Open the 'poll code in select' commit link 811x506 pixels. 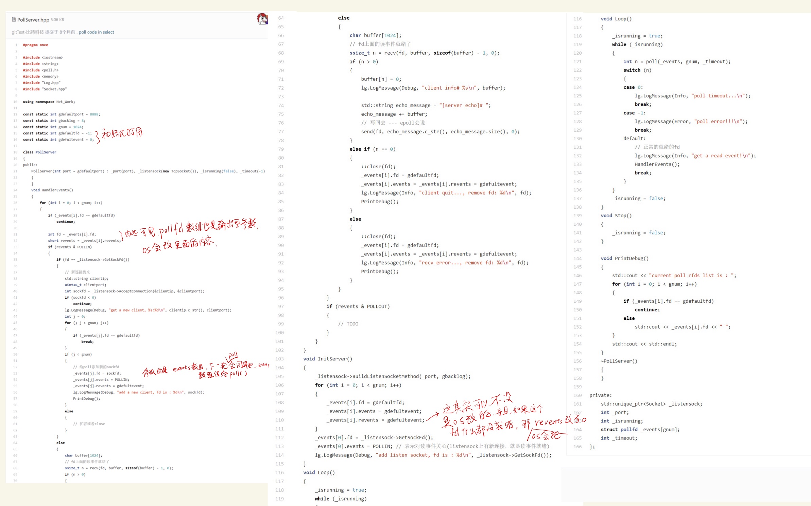point(96,32)
